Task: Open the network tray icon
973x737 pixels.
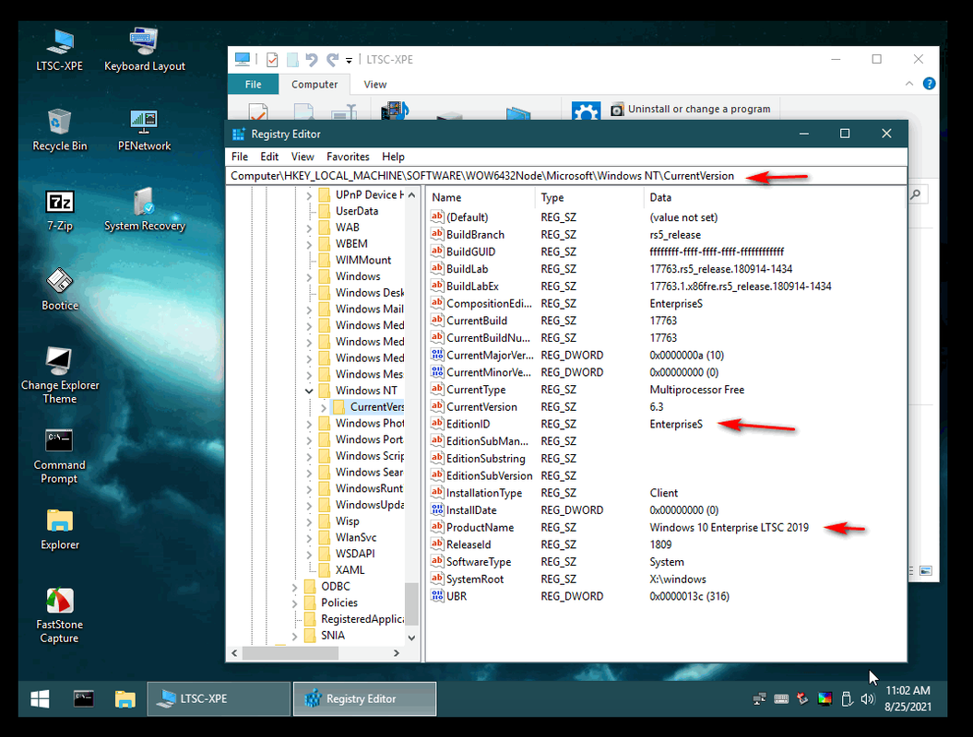Action: pos(760,699)
